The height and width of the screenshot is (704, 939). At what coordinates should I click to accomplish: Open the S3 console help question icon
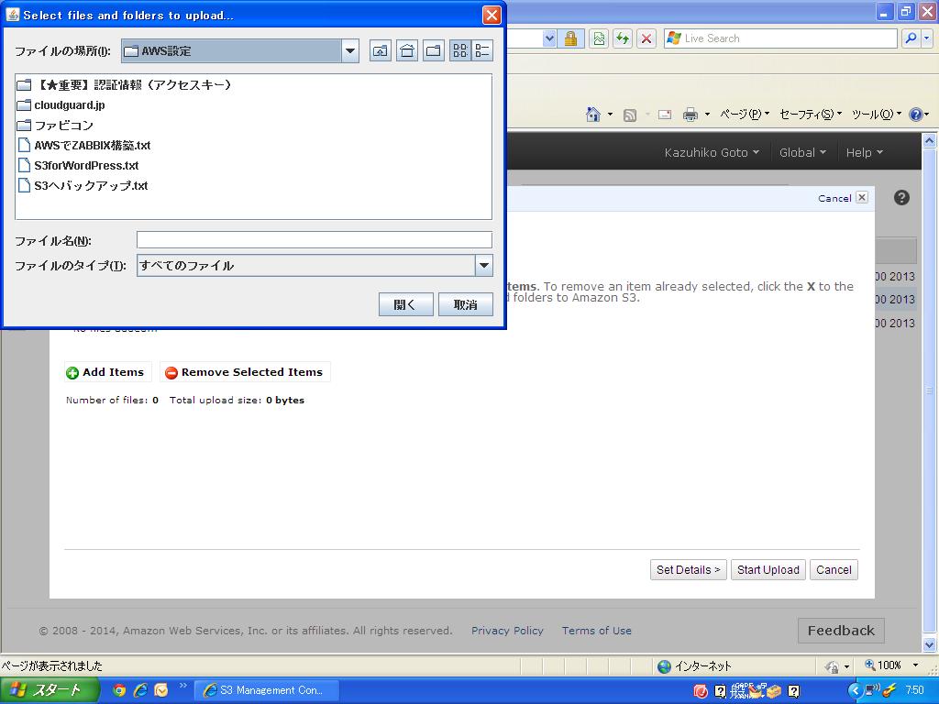(x=902, y=198)
